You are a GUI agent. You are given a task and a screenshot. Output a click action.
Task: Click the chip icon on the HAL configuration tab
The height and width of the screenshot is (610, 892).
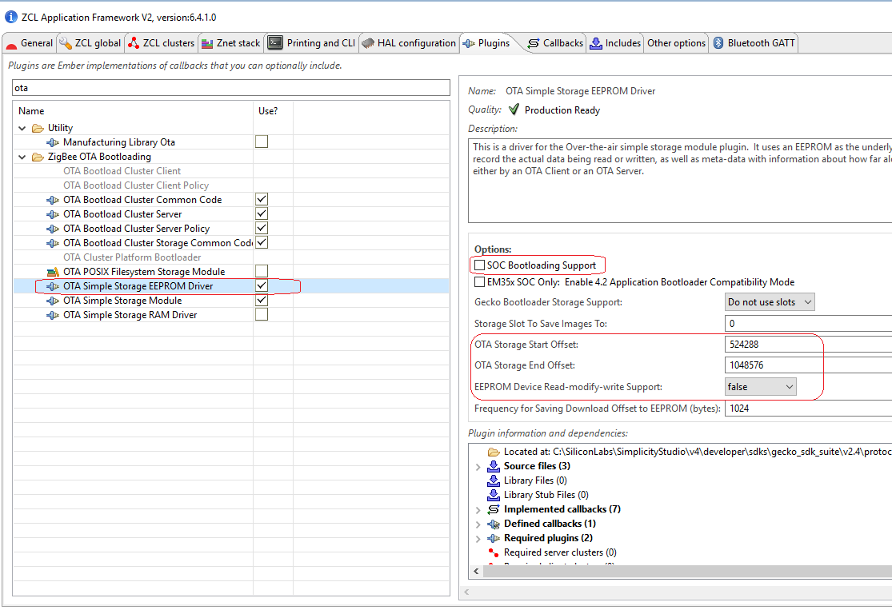[368, 43]
